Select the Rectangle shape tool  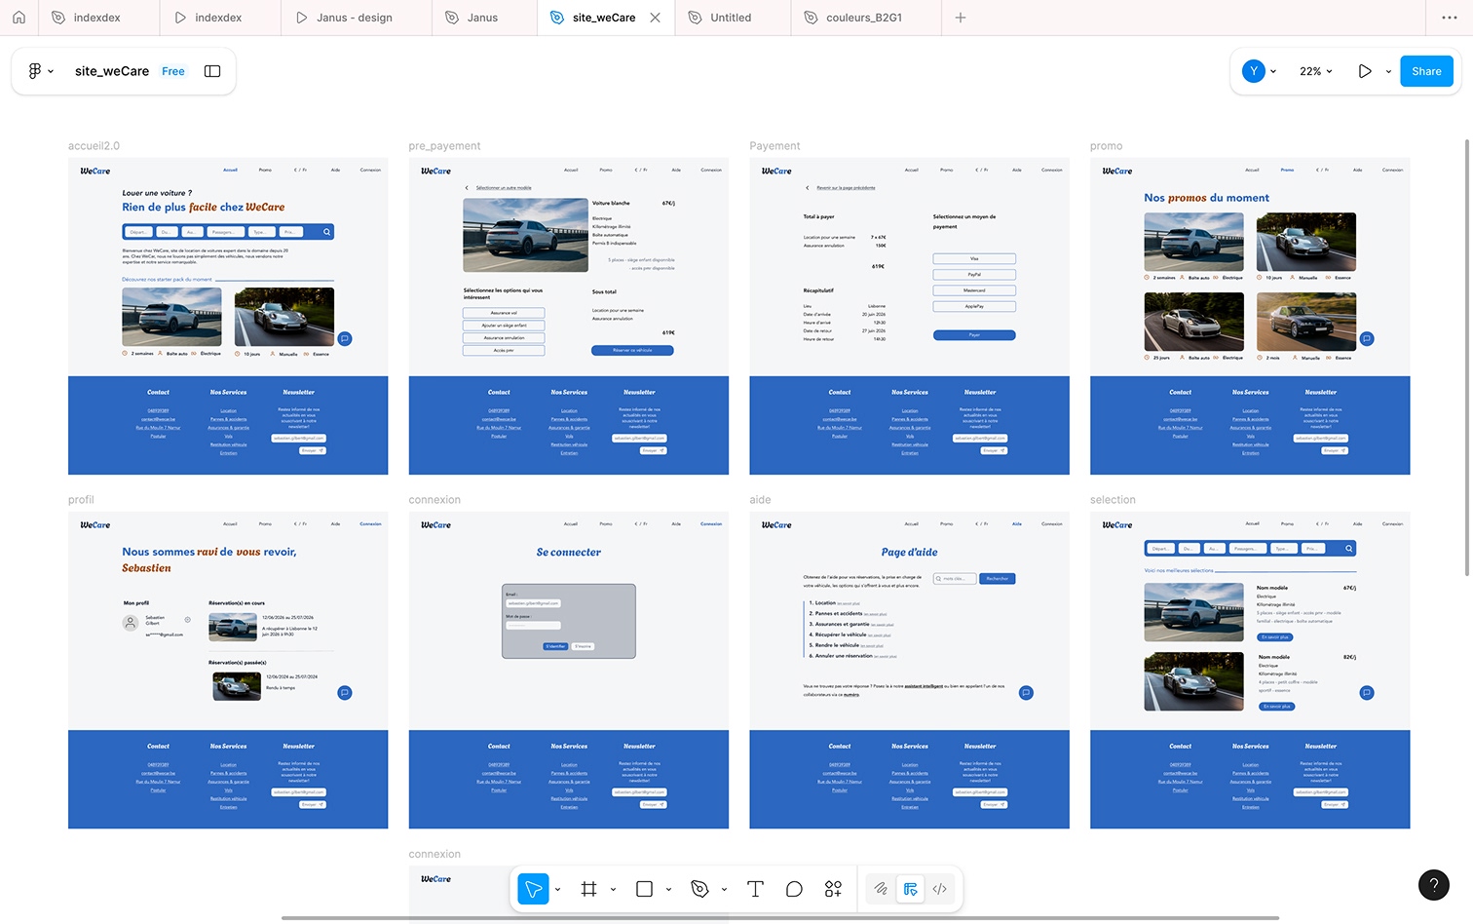pos(644,889)
